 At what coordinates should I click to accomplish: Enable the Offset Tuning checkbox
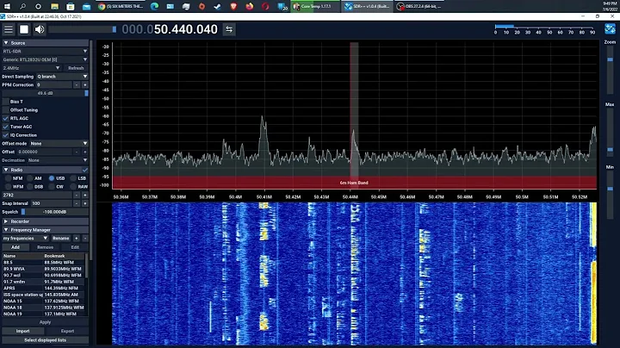(x=5, y=110)
